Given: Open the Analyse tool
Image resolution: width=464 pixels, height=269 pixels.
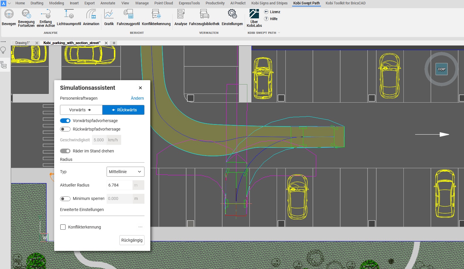Looking at the screenshot, I should click(x=181, y=17).
